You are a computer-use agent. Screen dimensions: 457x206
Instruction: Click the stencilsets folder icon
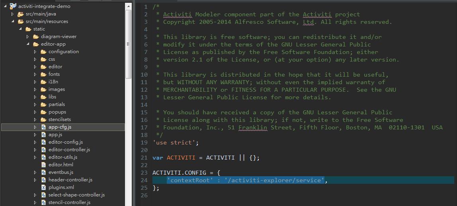click(x=43, y=119)
